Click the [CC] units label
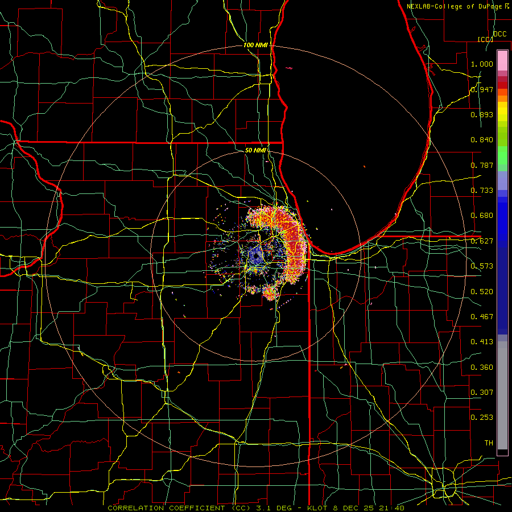512x512 pixels. 485,39
